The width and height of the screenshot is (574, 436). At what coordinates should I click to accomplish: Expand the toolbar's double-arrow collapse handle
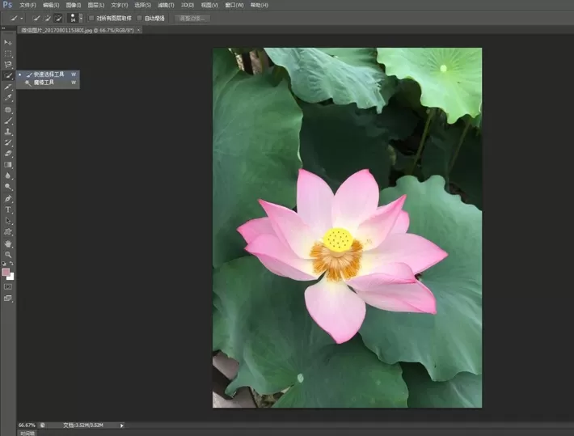(3, 28)
